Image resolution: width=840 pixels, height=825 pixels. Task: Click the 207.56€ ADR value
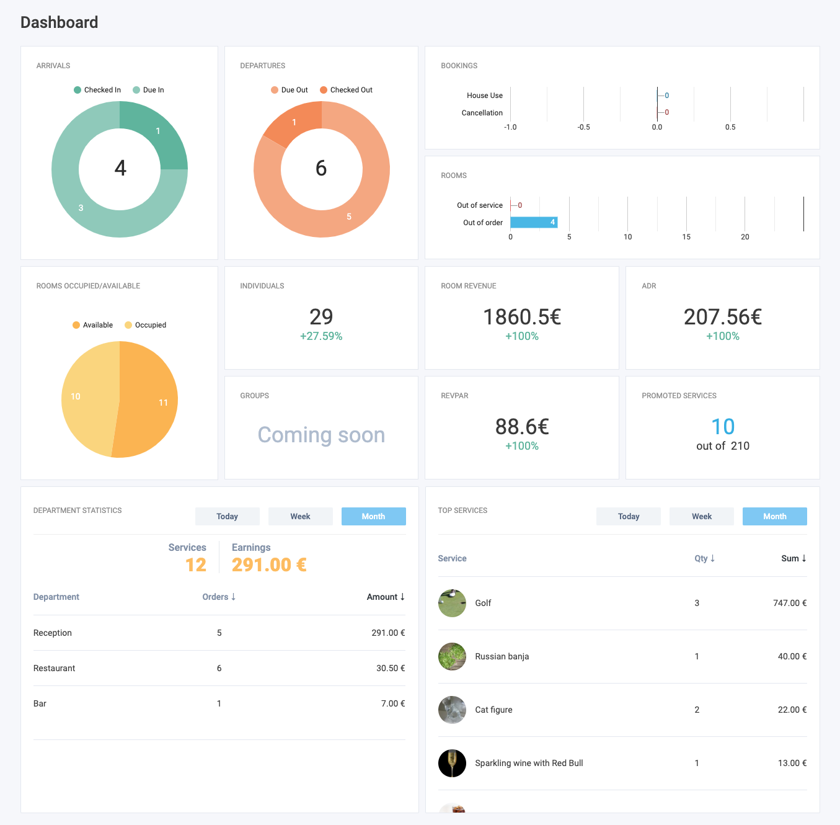pyautogui.click(x=723, y=317)
